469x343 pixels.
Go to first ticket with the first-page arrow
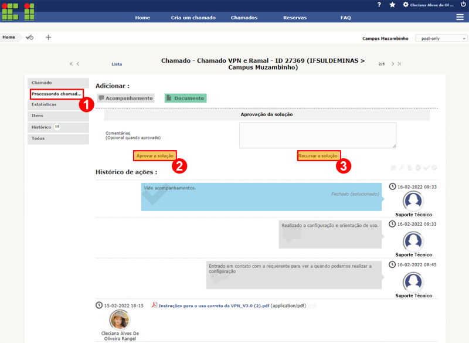pos(71,64)
